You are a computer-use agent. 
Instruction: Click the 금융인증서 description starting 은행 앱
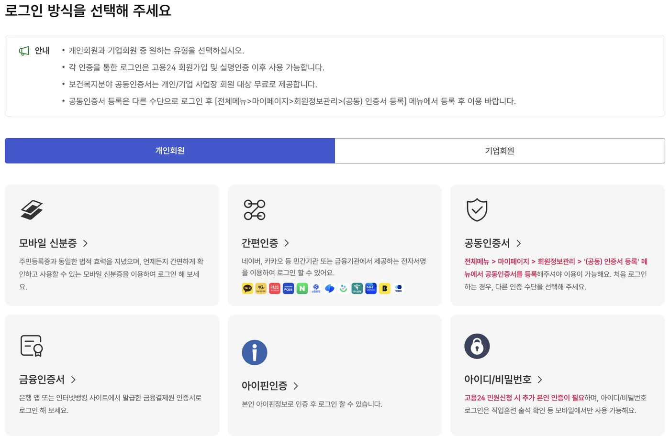click(110, 404)
